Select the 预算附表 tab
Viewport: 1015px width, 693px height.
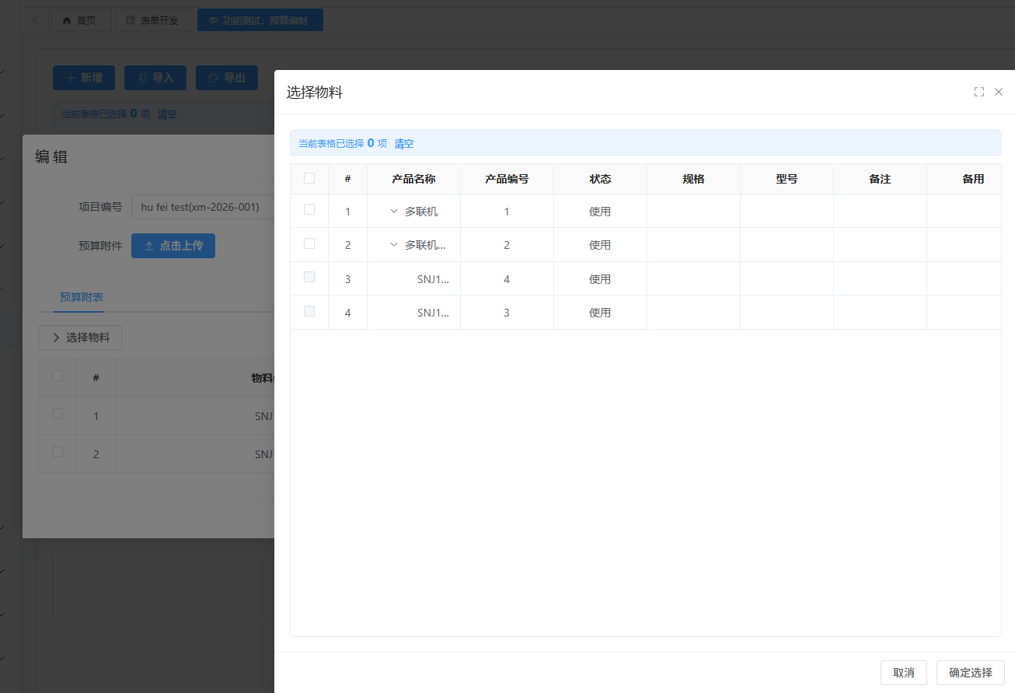82,297
